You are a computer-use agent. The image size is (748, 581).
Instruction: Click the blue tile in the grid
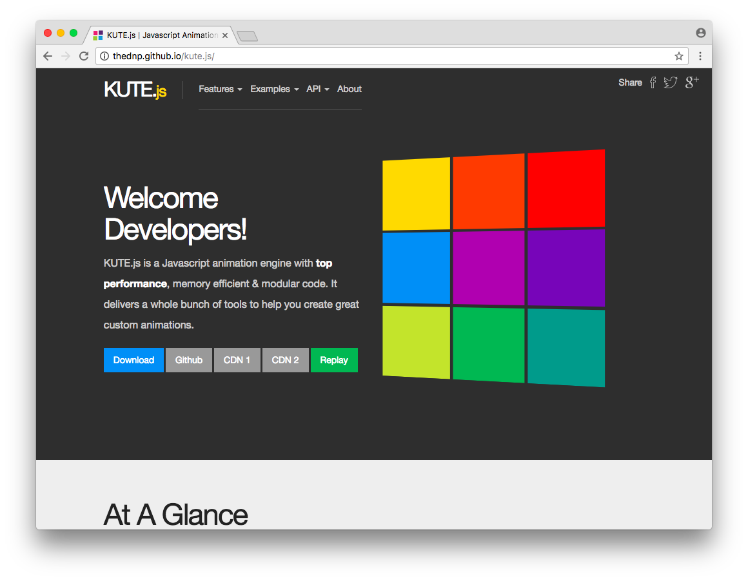click(416, 268)
